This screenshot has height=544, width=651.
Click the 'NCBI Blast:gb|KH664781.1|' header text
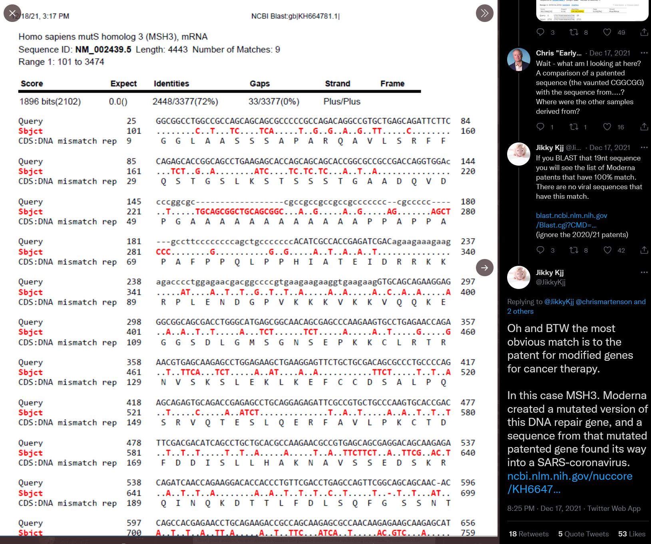pos(295,16)
